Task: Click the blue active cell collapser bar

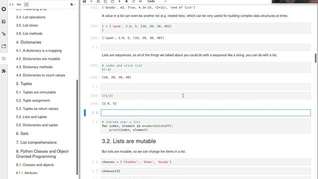Action: (x=85, y=113)
